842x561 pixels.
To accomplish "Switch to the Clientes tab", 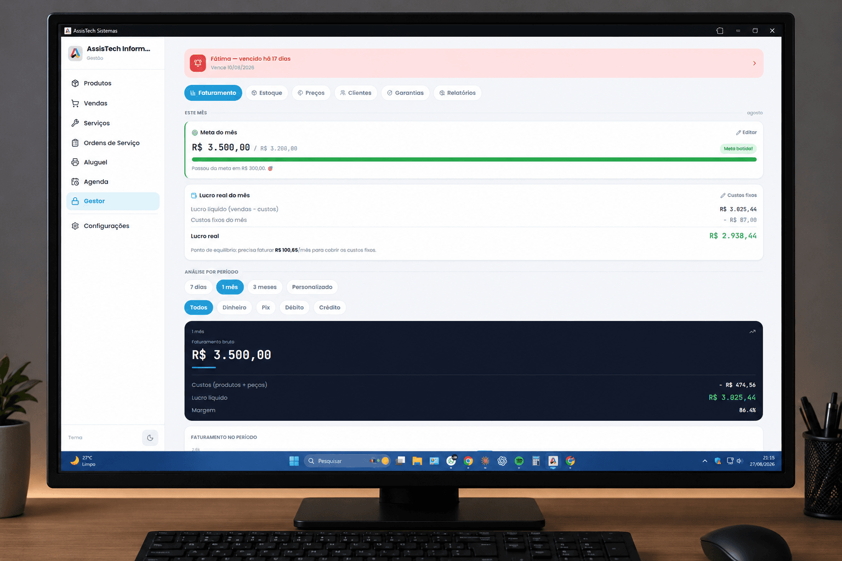I will coord(356,93).
